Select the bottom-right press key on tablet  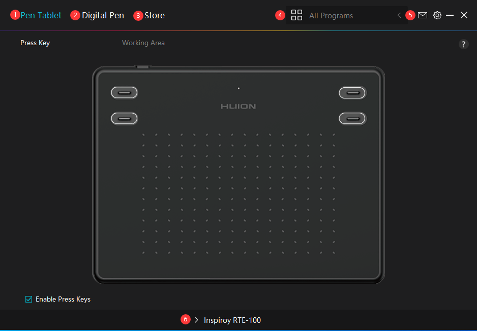click(352, 118)
